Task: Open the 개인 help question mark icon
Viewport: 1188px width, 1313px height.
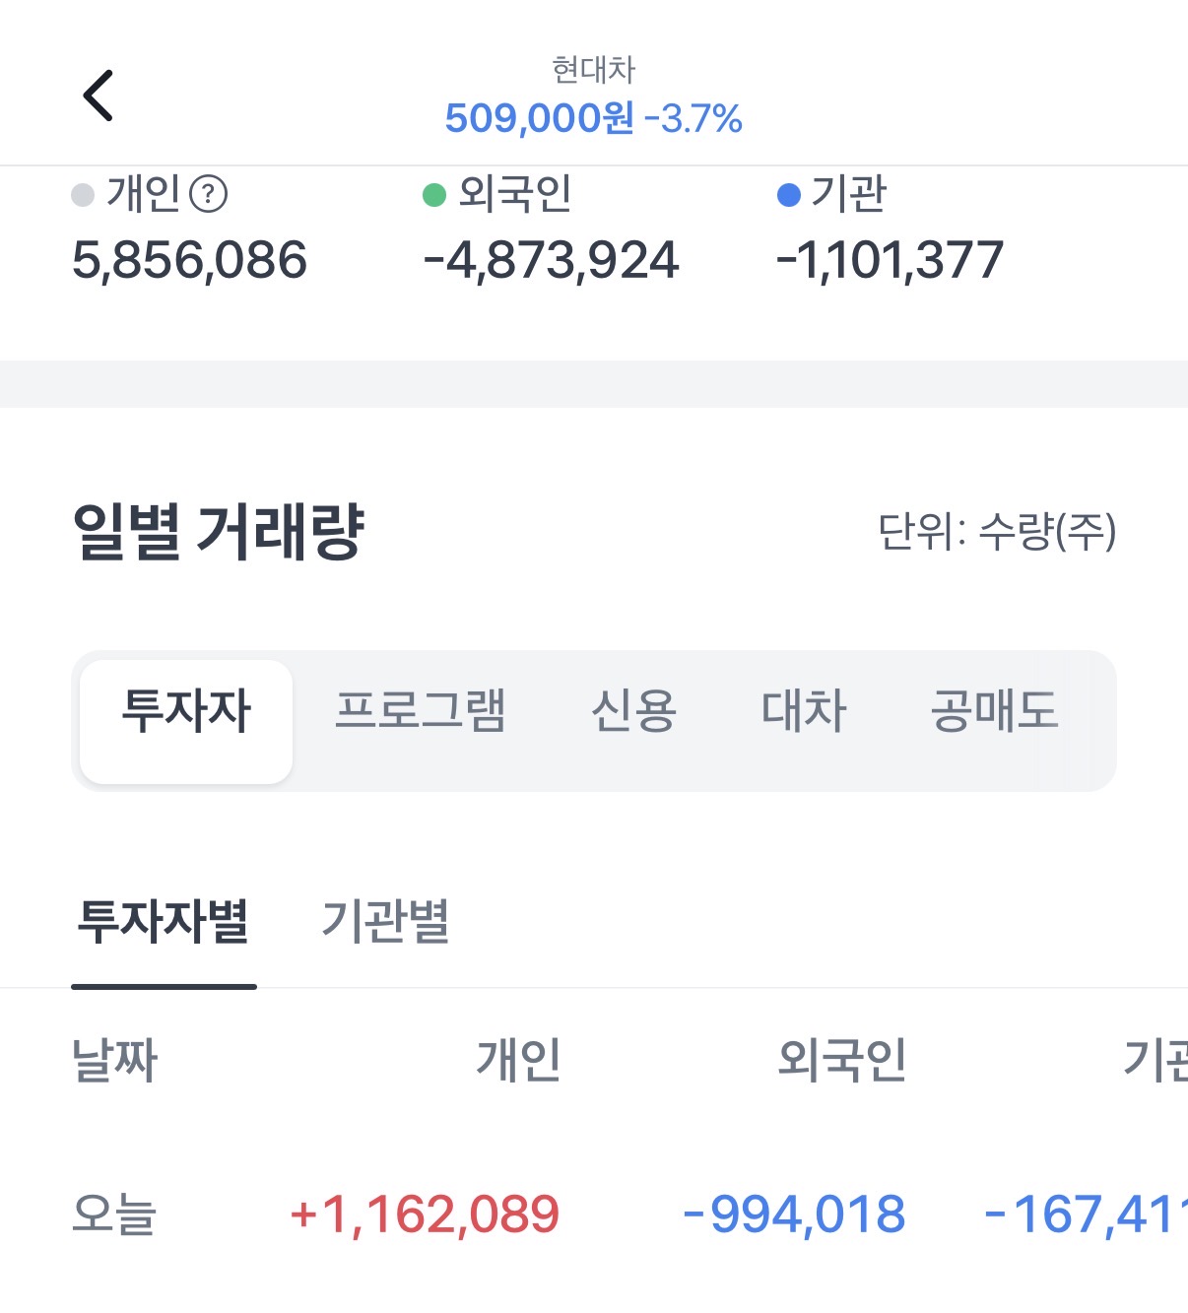Action: coord(208,194)
